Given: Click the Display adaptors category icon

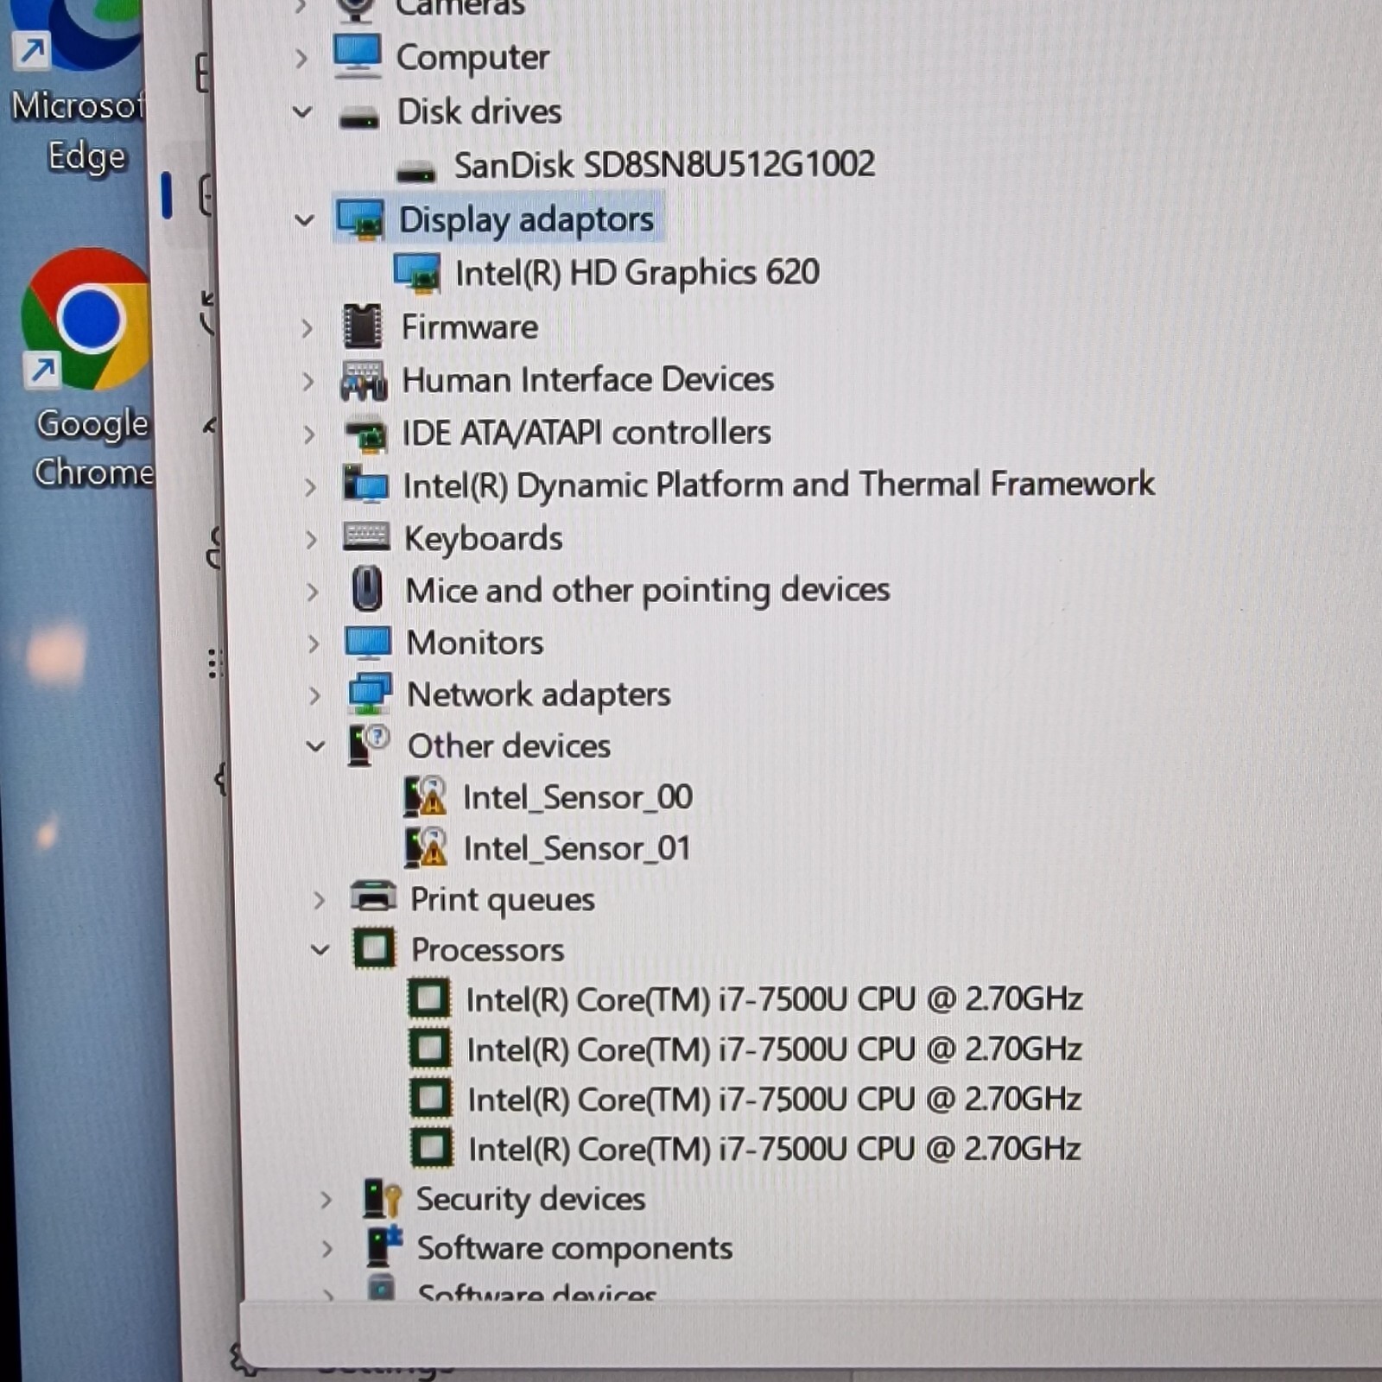Looking at the screenshot, I should [x=360, y=219].
